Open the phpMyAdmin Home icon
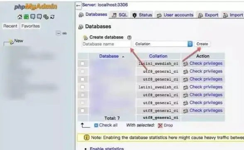244x150 pixels. click(x=20, y=17)
